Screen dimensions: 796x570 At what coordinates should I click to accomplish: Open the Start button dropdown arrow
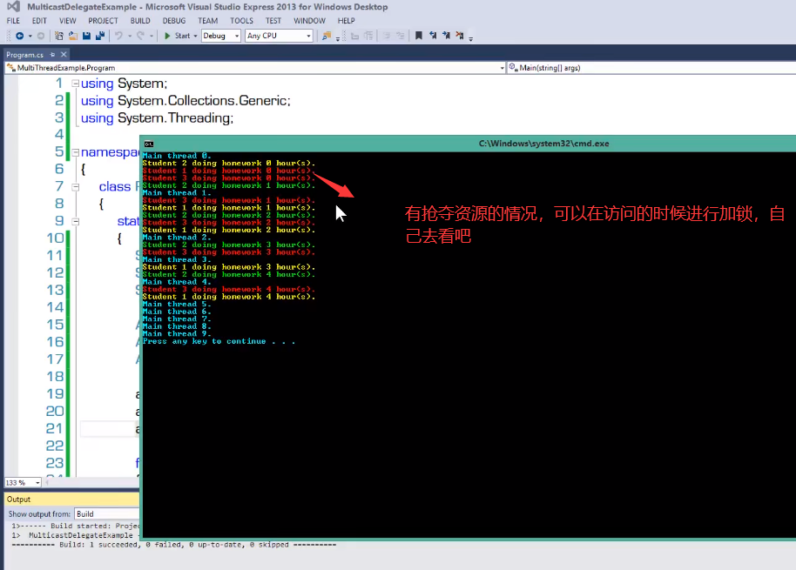pyautogui.click(x=195, y=36)
